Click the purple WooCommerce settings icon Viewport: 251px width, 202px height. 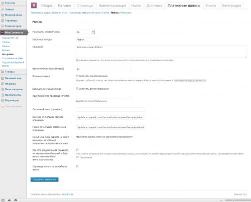34,6
